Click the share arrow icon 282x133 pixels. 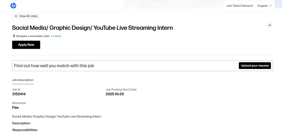270,25
